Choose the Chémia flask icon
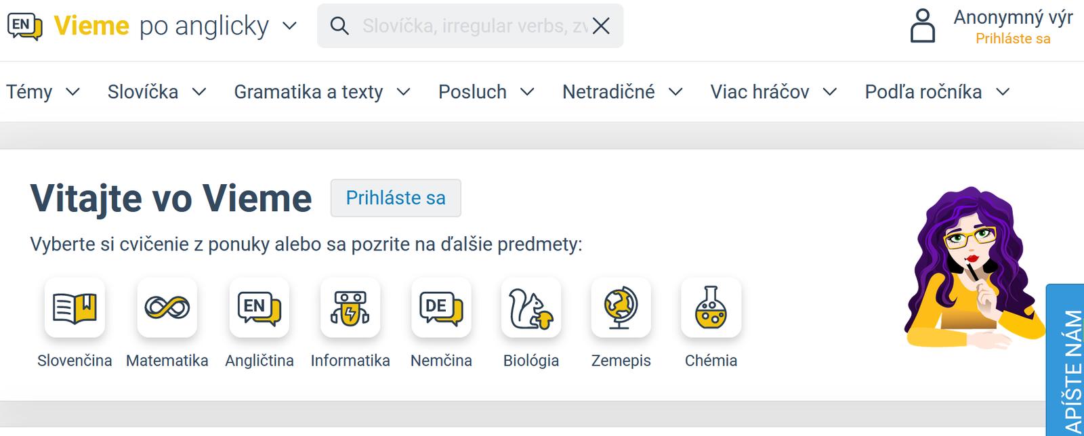Viewport: 1084px width, 436px height. click(711, 307)
